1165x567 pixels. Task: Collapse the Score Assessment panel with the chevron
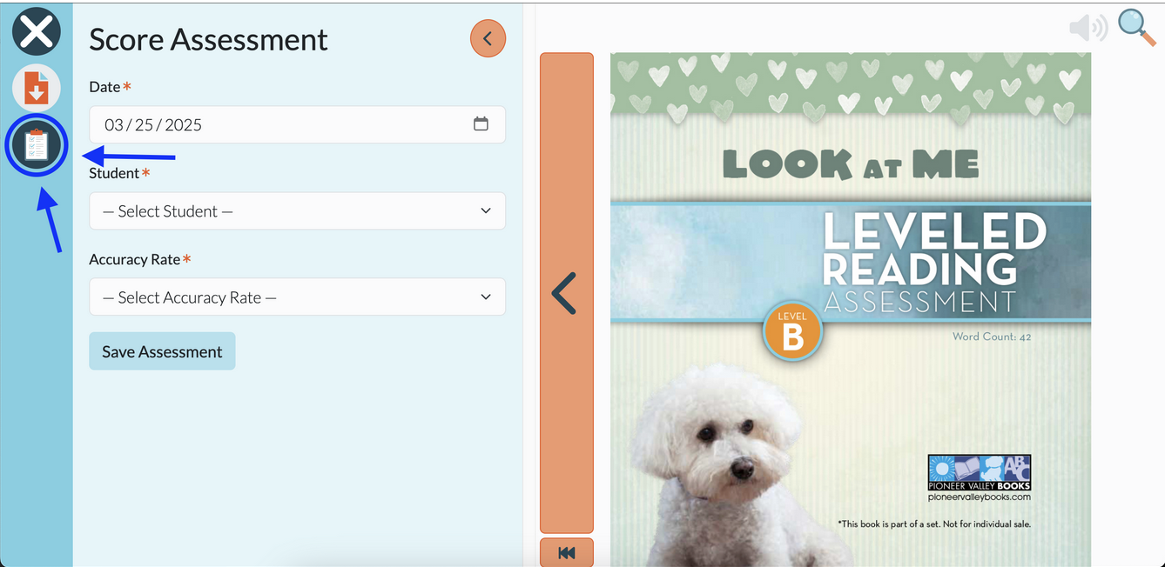[x=488, y=38]
